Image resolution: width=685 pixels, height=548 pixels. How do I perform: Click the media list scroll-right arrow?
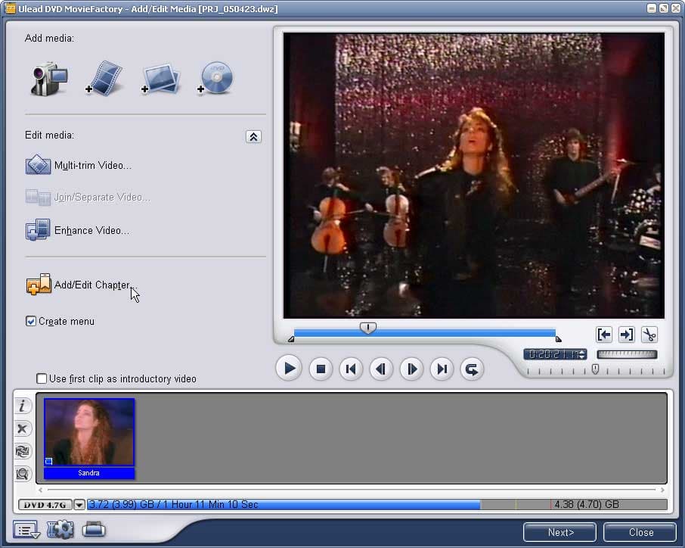click(662, 490)
